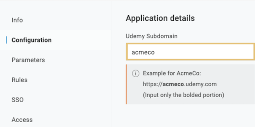
Task: Click the bolded acmeco in example URL
Action: pos(173,84)
